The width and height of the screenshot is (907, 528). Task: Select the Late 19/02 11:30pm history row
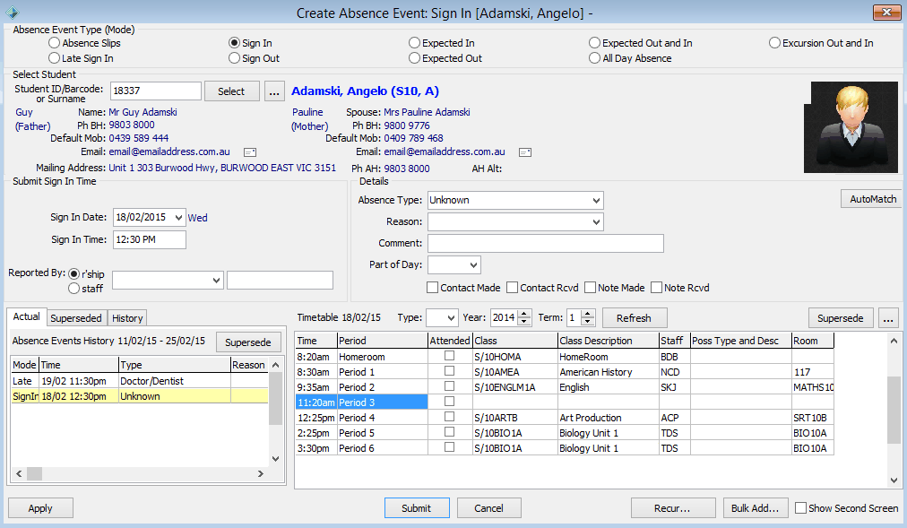140,381
